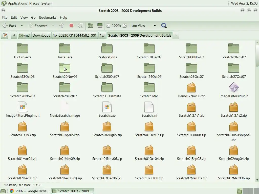This screenshot has width=259, height=194.
Task: Open the View menu
Action: click(24, 17)
